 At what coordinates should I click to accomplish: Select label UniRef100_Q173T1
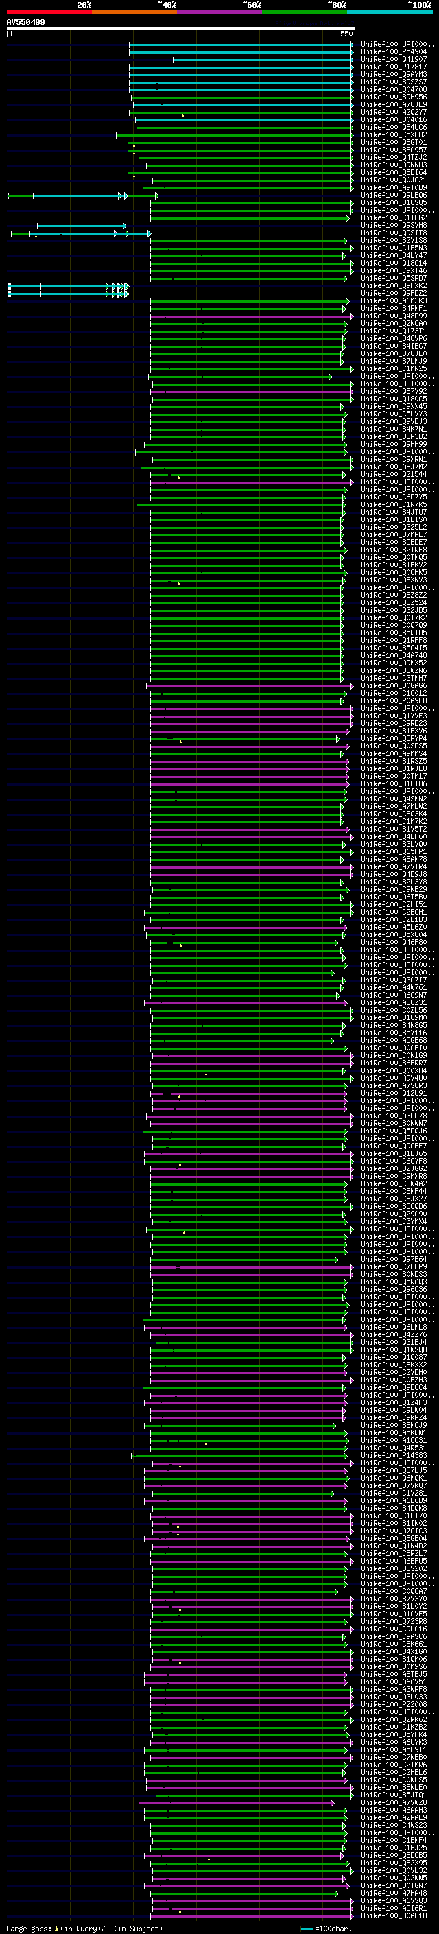[394, 331]
